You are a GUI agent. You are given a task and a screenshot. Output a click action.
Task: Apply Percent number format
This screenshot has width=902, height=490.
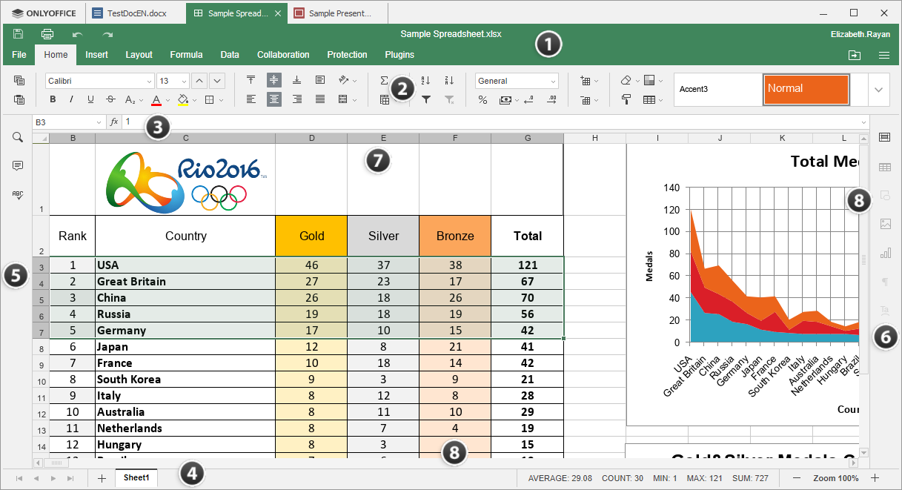pos(482,99)
